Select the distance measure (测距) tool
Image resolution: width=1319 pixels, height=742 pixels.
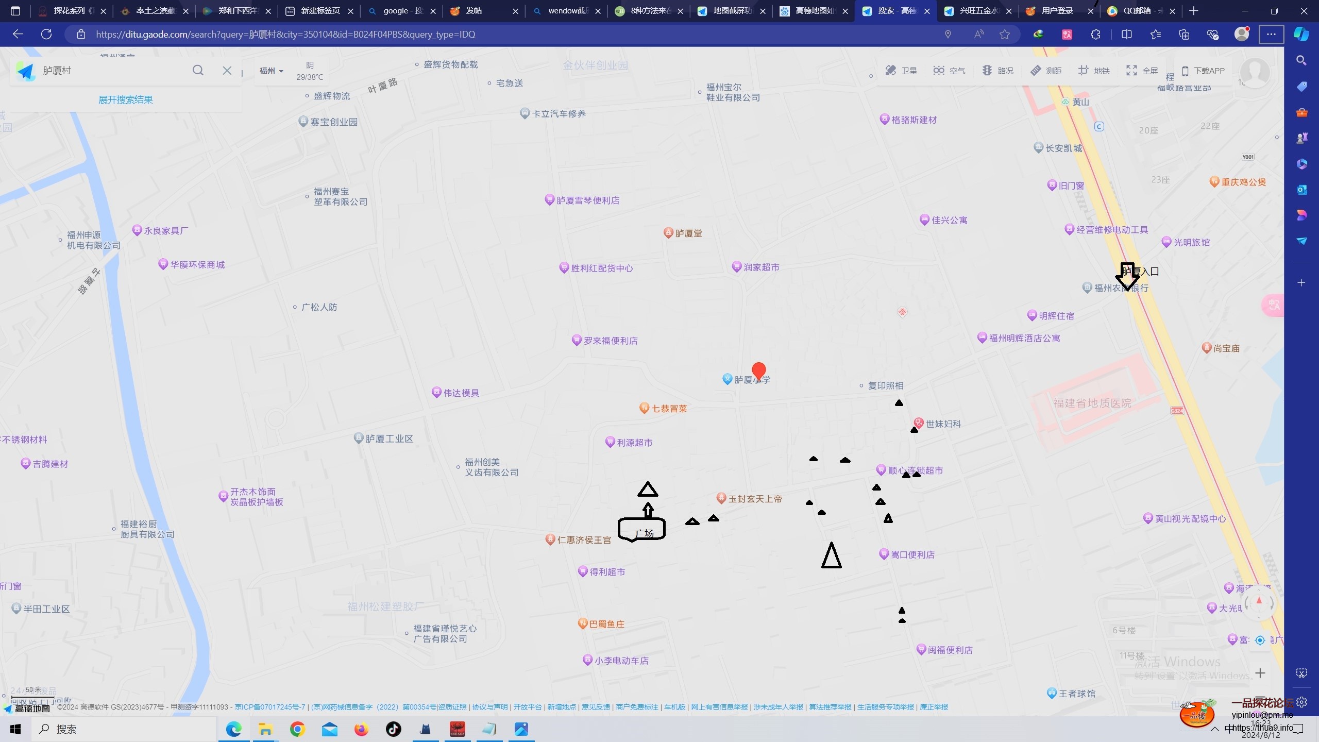[1046, 71]
